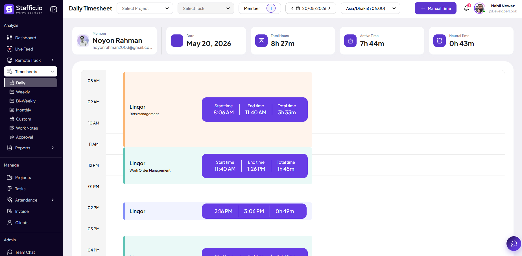Go to Custom timesheet view
Image resolution: width=522 pixels, height=256 pixels.
pyautogui.click(x=23, y=119)
